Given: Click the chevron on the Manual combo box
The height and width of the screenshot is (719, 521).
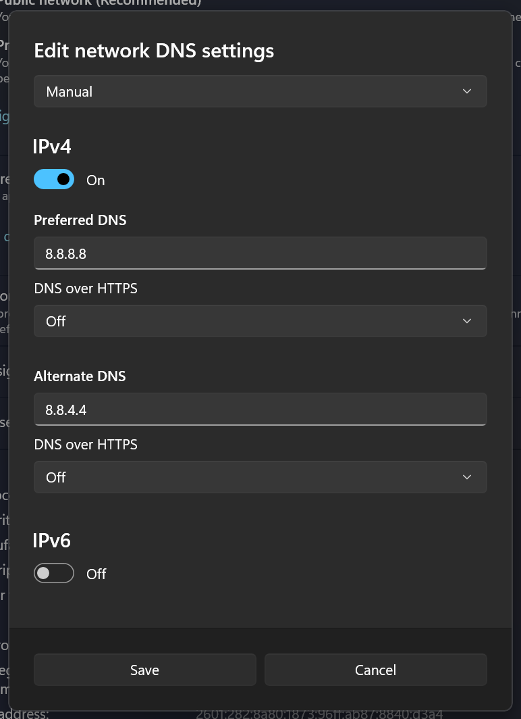Looking at the screenshot, I should point(467,91).
